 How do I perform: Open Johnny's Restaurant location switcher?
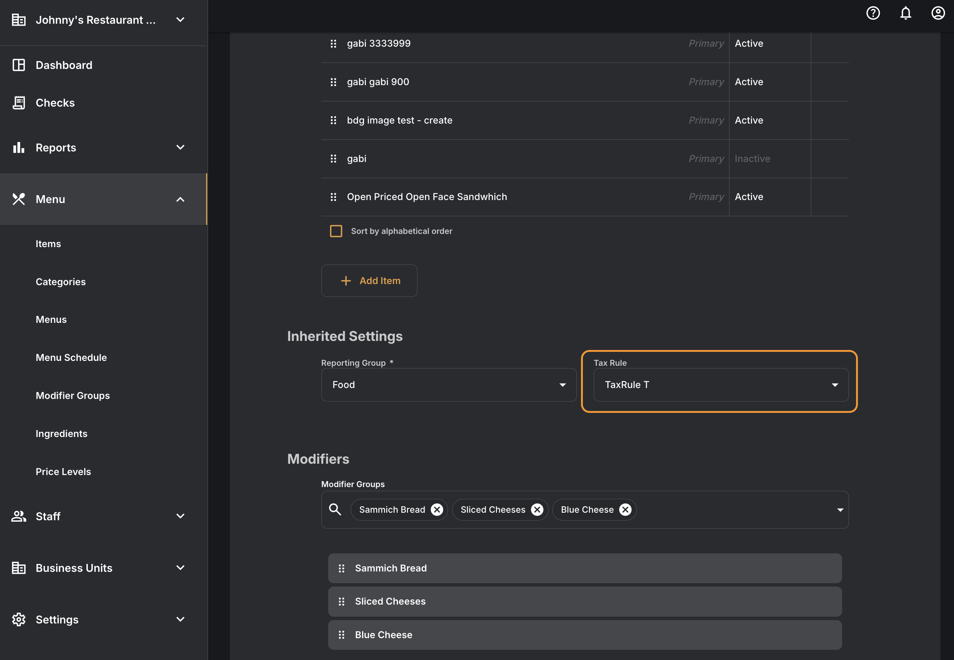point(103,20)
